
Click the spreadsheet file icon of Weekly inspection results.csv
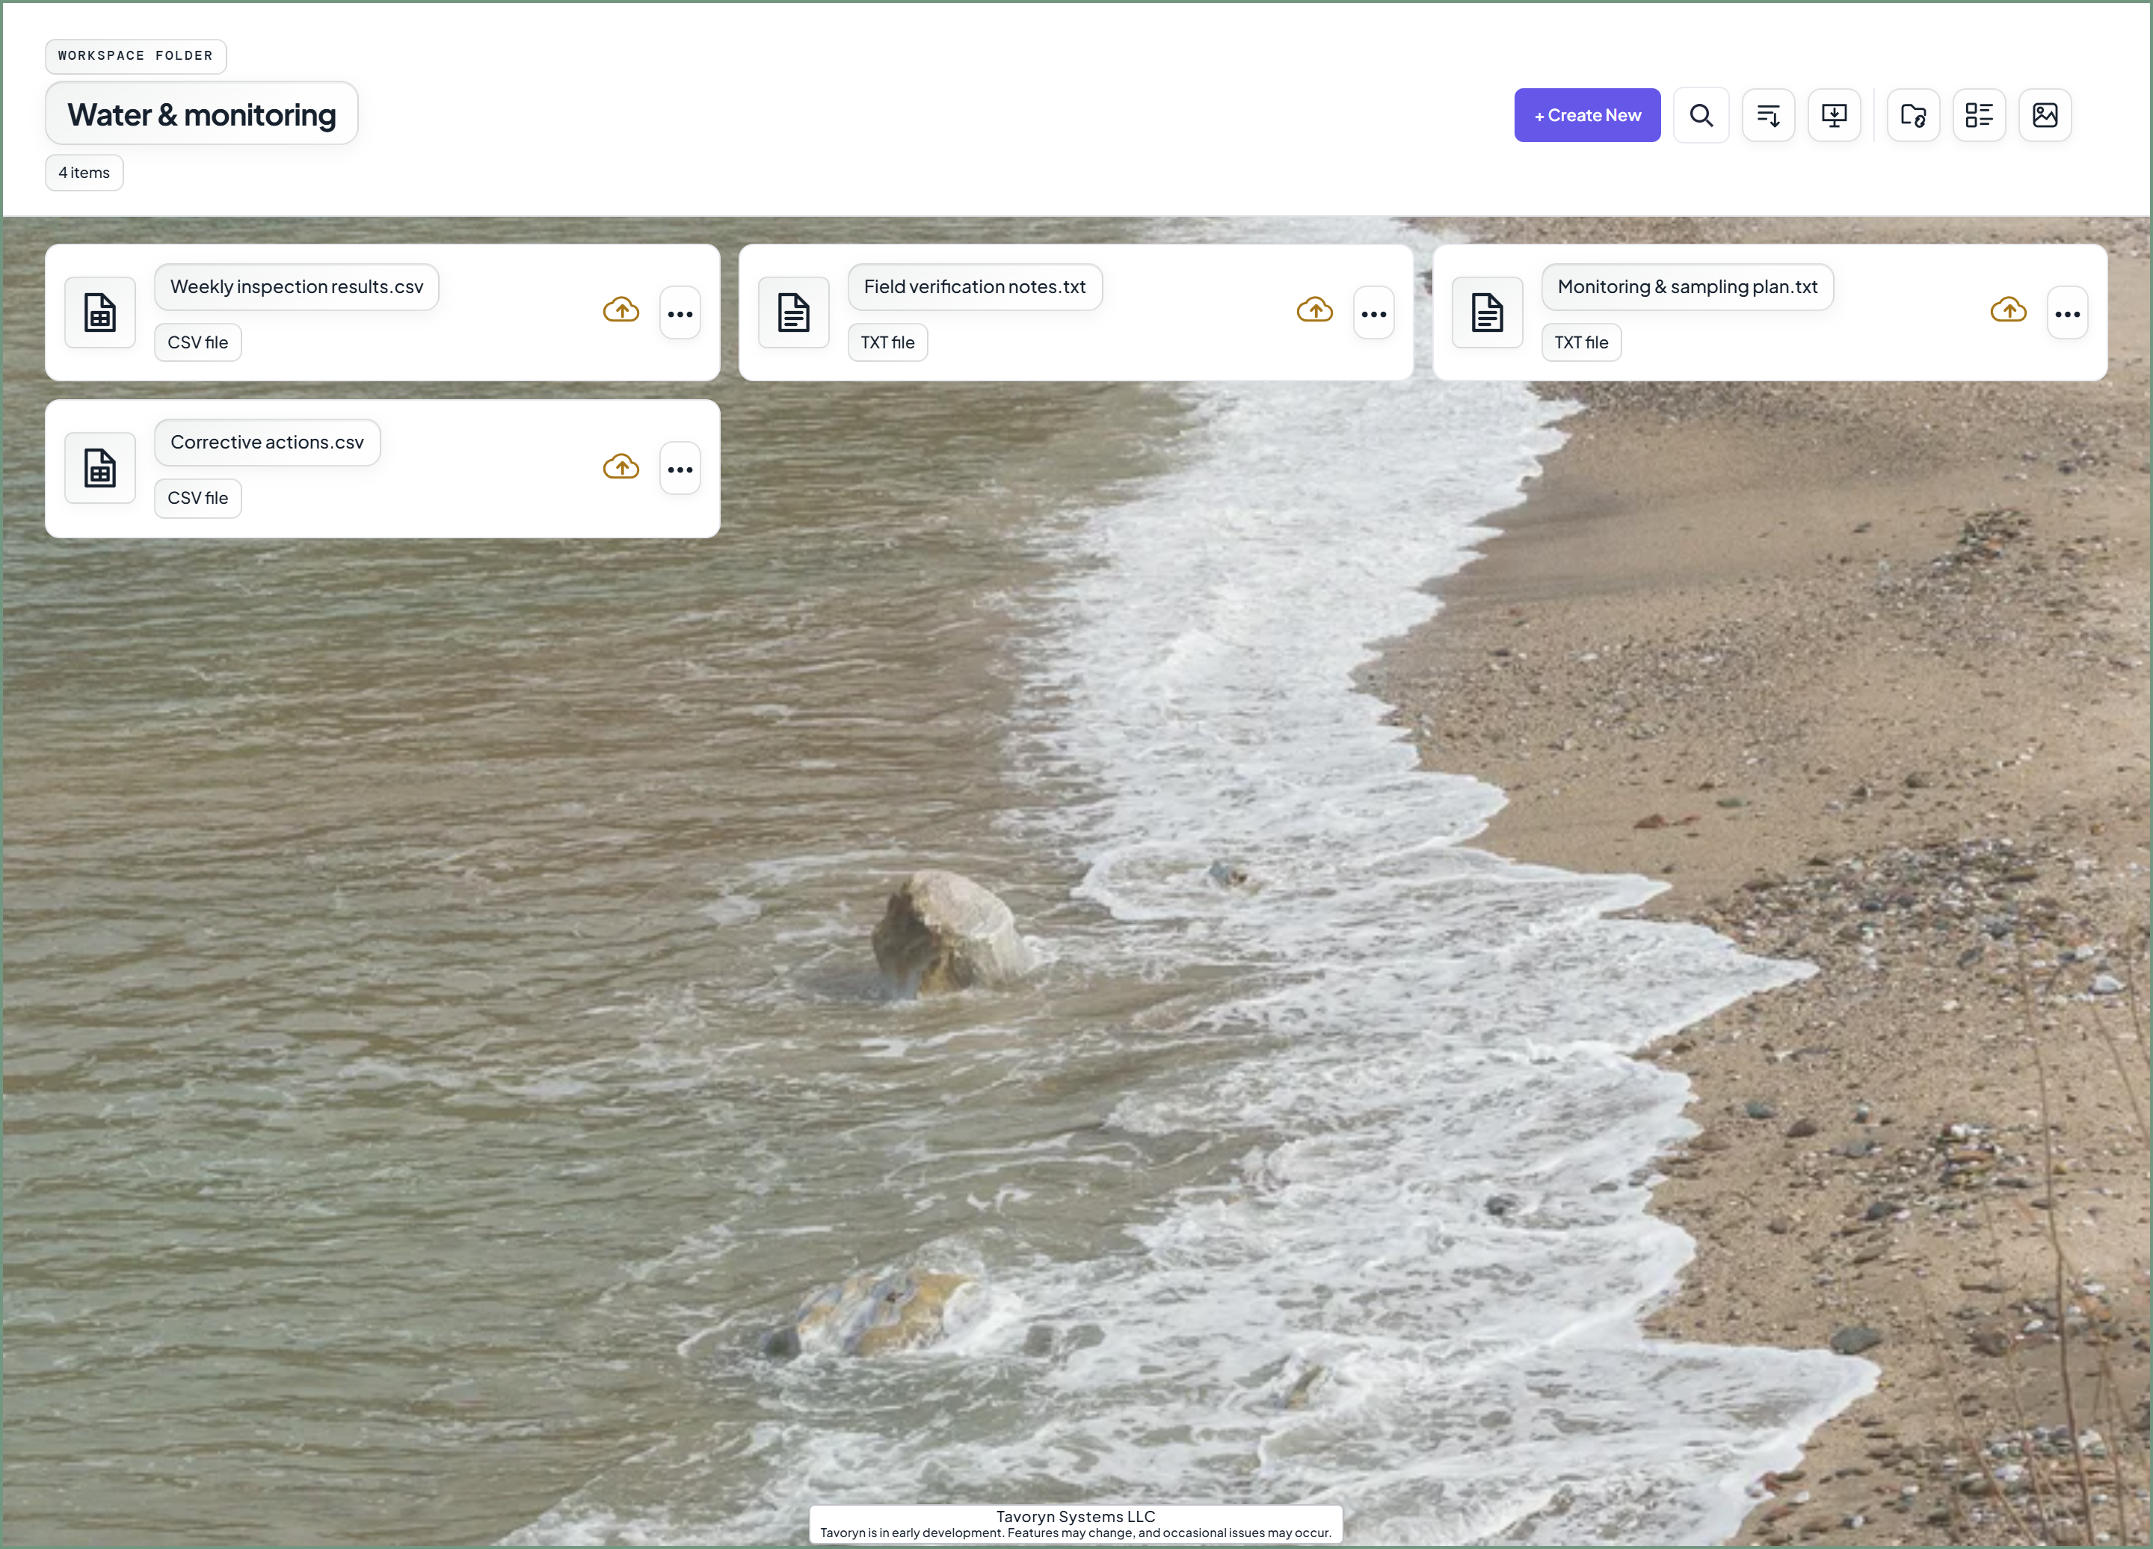coord(99,312)
